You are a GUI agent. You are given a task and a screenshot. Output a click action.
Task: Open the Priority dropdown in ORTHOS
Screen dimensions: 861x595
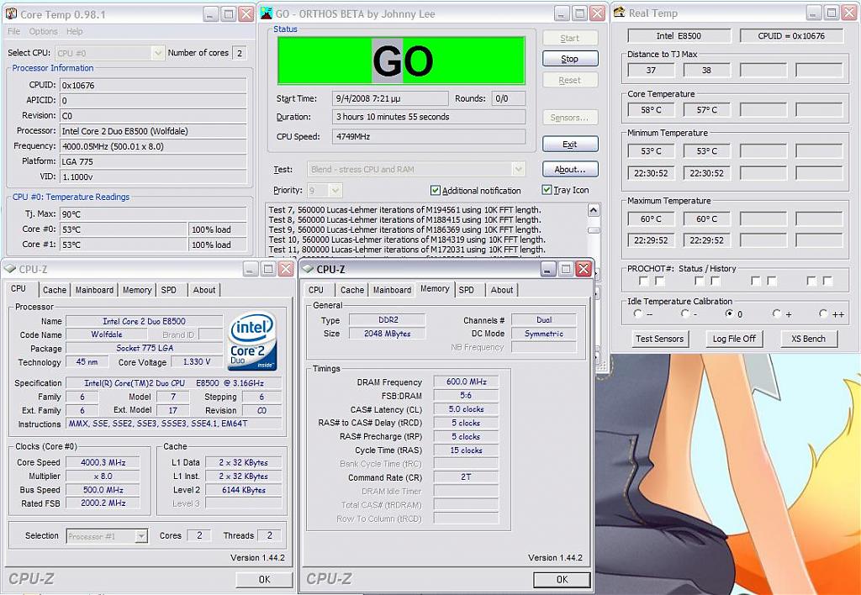pos(335,191)
